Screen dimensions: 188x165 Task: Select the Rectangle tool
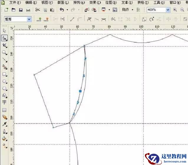click(x=4, y=74)
